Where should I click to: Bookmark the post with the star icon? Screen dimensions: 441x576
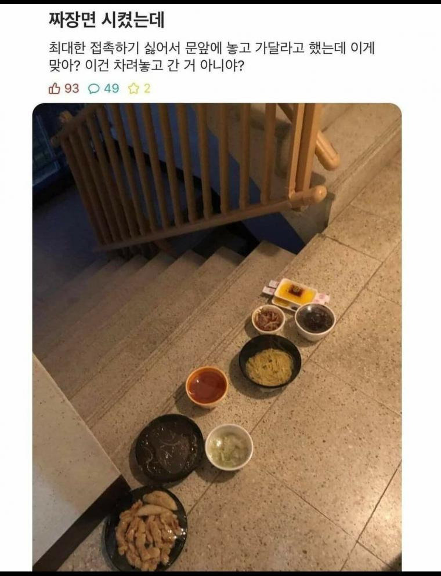click(x=133, y=89)
